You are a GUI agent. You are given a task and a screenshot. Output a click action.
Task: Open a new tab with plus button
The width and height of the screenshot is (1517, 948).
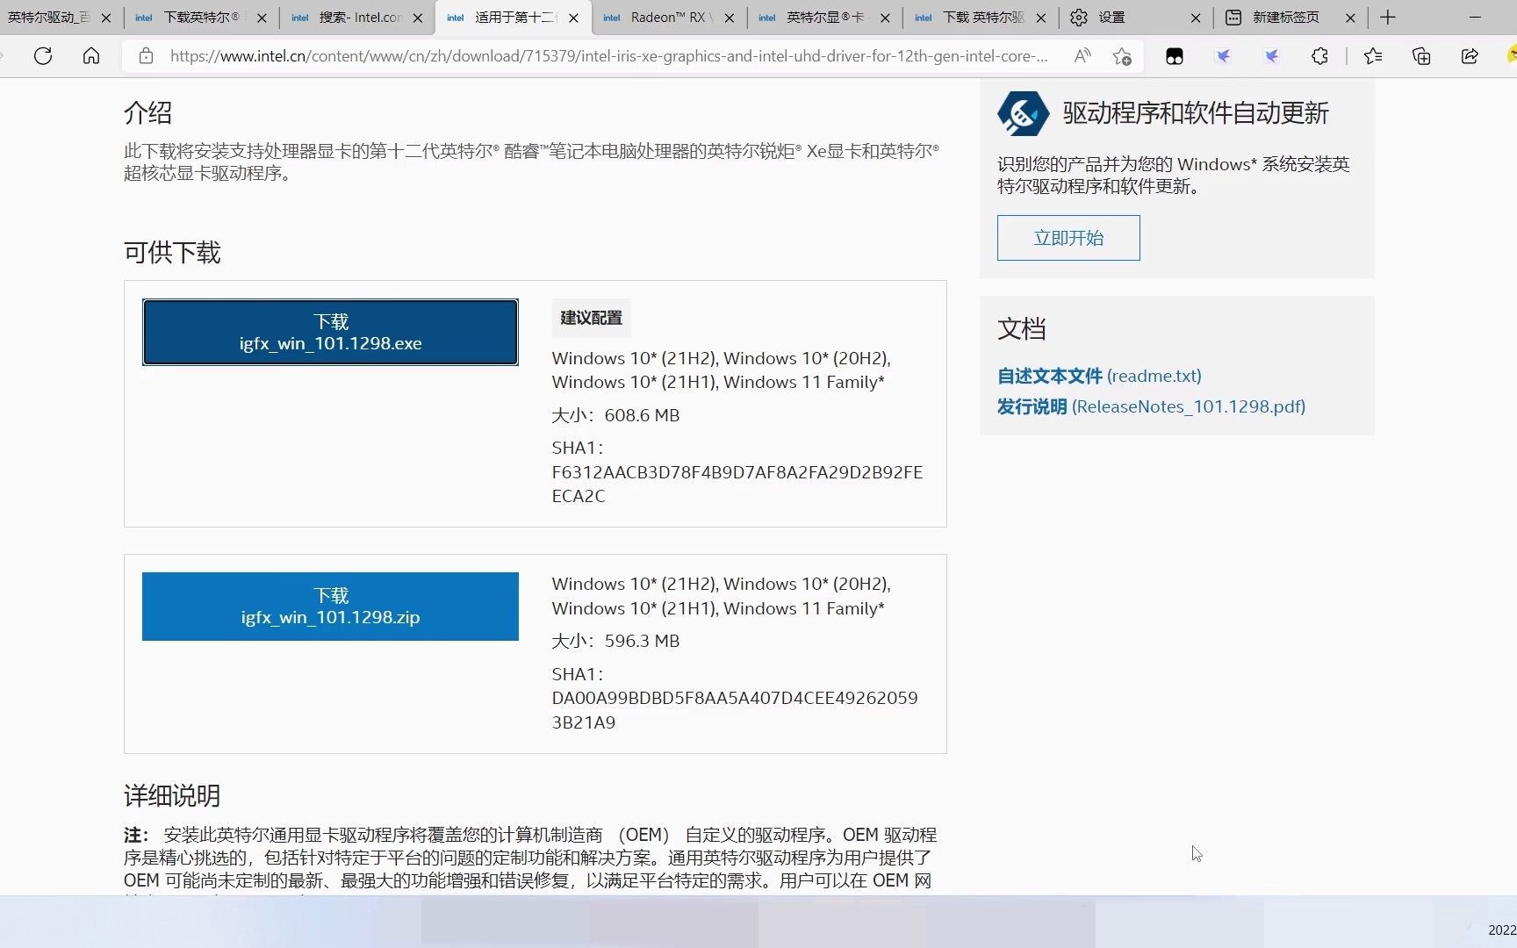point(1388,18)
